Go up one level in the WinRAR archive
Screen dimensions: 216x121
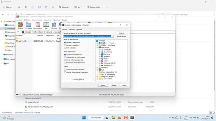(18, 32)
